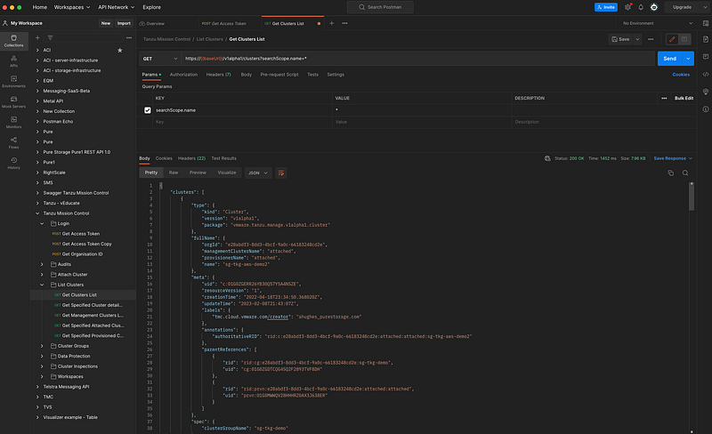Open the Flows sidebar panel
This screenshot has width=712, height=434.
click(13, 142)
